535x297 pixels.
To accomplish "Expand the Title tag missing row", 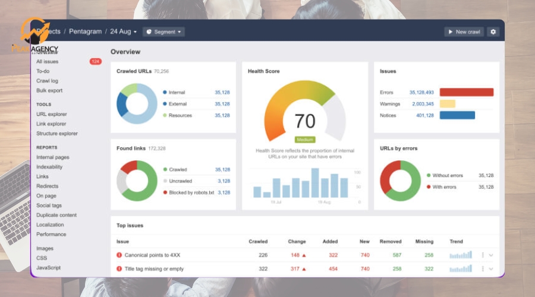I will [491, 268].
